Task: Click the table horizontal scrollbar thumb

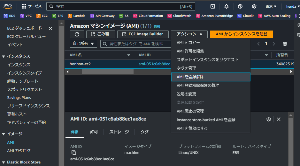Action: click(x=108, y=72)
